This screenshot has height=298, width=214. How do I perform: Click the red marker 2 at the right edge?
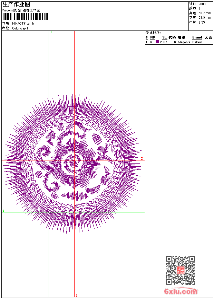pyautogui.click(x=142, y=159)
